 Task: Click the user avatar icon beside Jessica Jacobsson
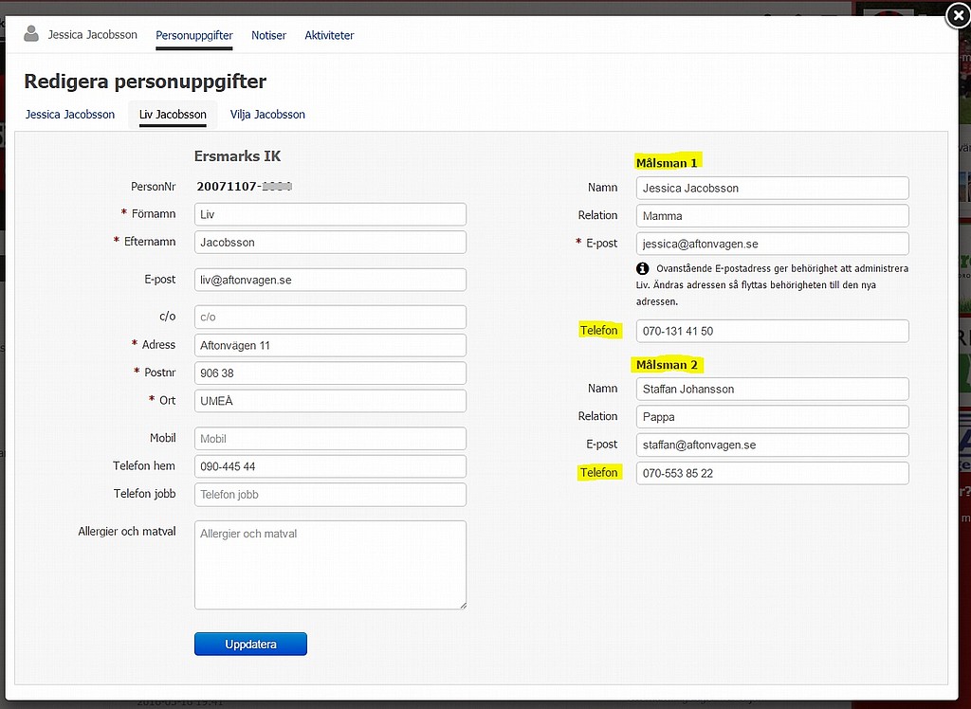click(32, 34)
